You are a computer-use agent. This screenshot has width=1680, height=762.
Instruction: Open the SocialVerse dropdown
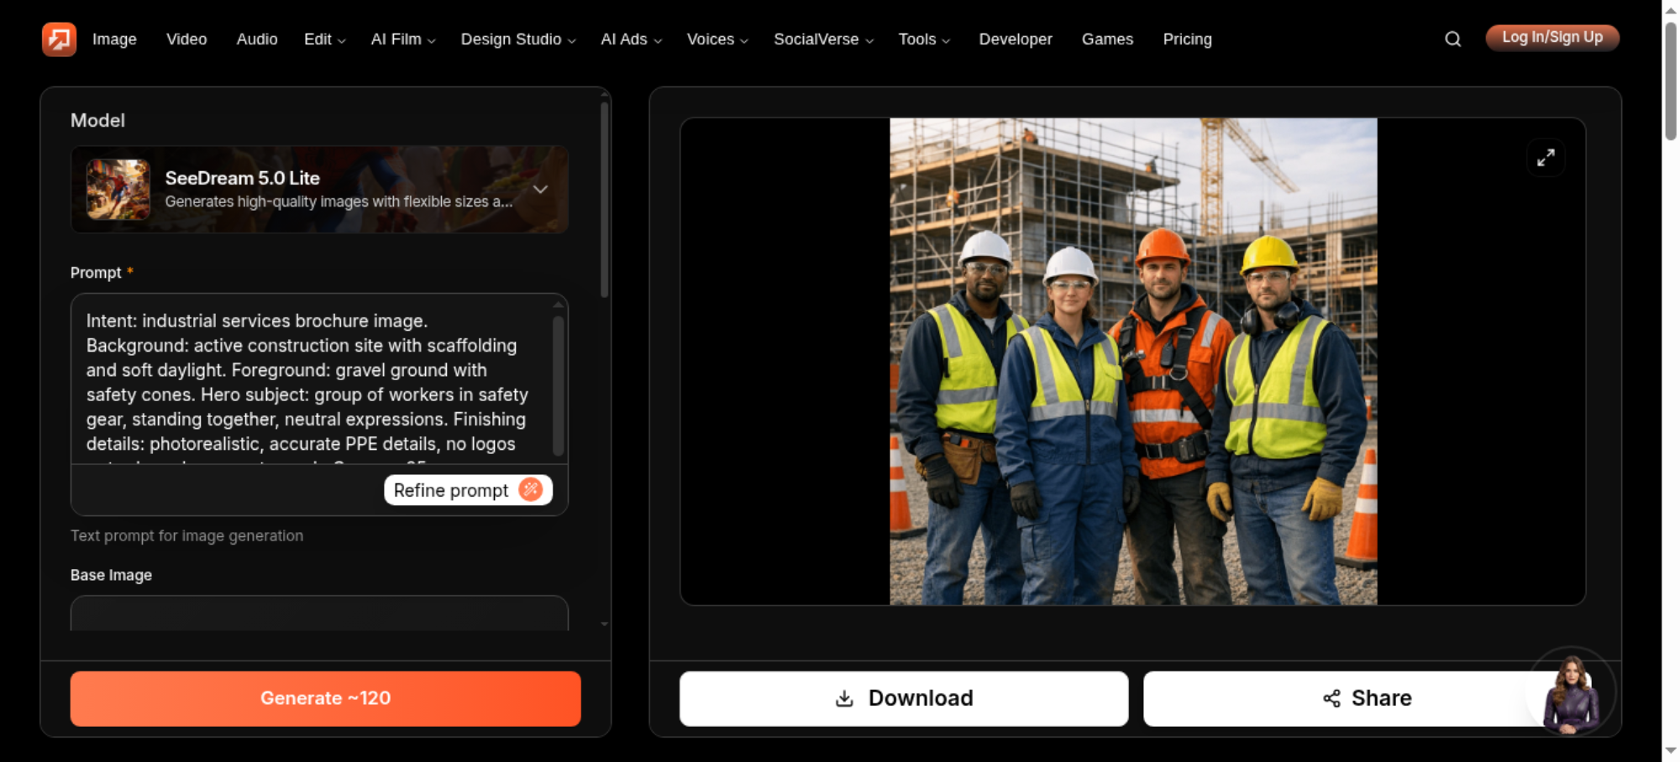coord(823,39)
